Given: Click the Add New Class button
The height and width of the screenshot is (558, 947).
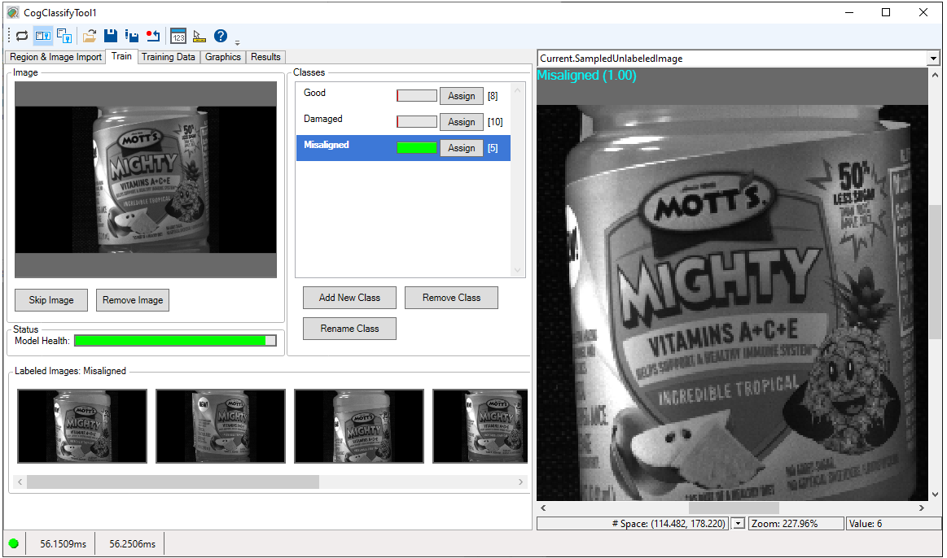Looking at the screenshot, I should [x=349, y=298].
